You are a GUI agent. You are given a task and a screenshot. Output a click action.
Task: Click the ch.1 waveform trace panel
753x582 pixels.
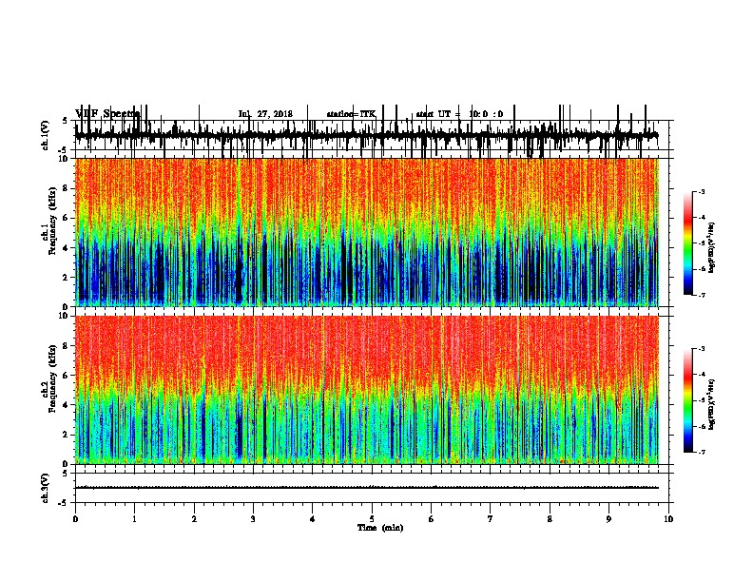tap(372, 135)
